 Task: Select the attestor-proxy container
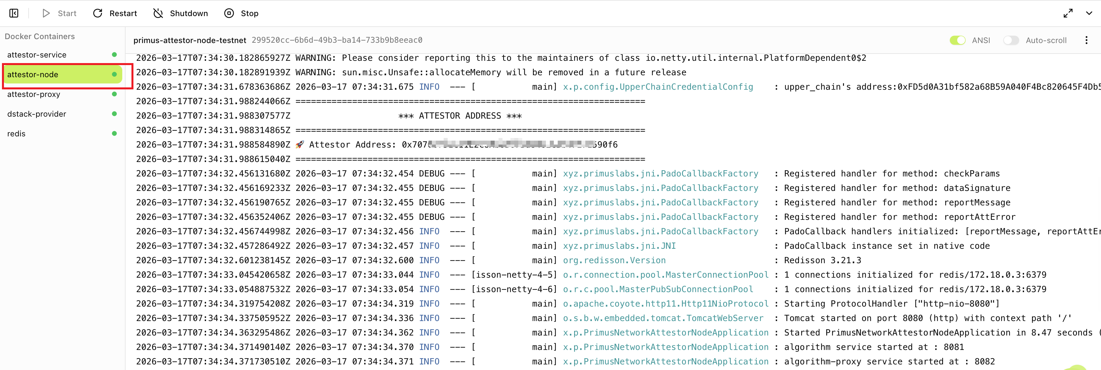pos(62,94)
